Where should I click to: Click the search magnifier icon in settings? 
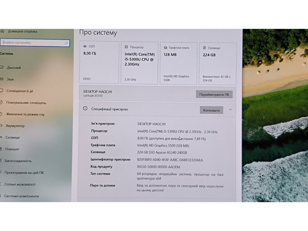pyautogui.click(x=66, y=43)
